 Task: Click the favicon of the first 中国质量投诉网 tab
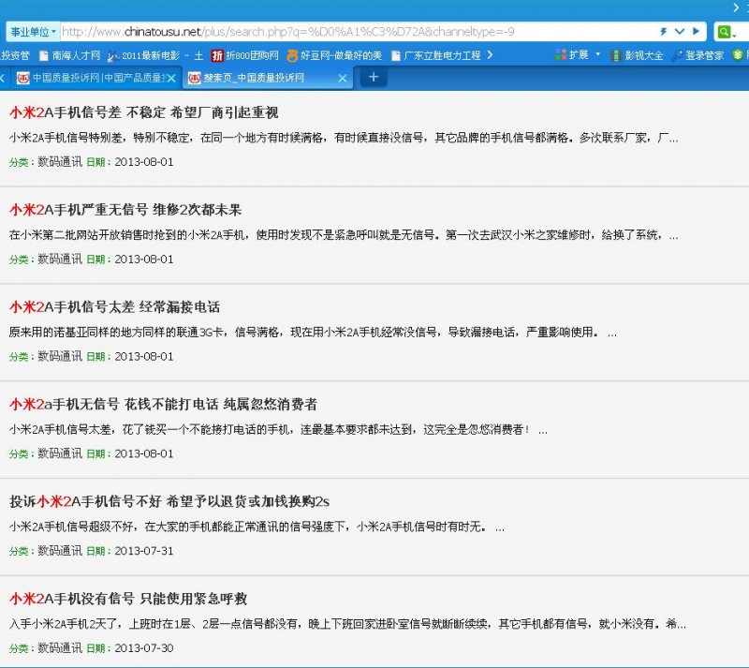tap(22, 78)
